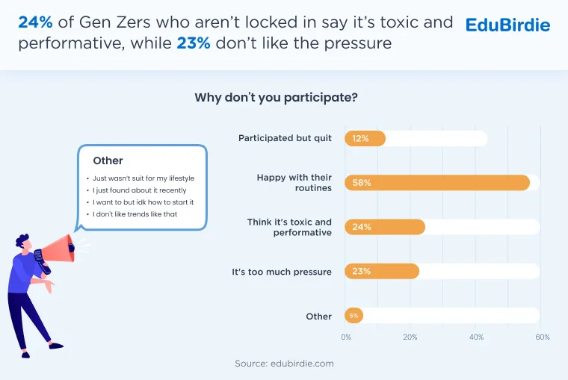Click the 'It's too much pressure' label
Viewport: 568px width, 380px height.
coord(282,272)
